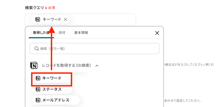Click the Notion icon on the メールアドレス item
The height and width of the screenshot is (107, 216).
coord(38,100)
